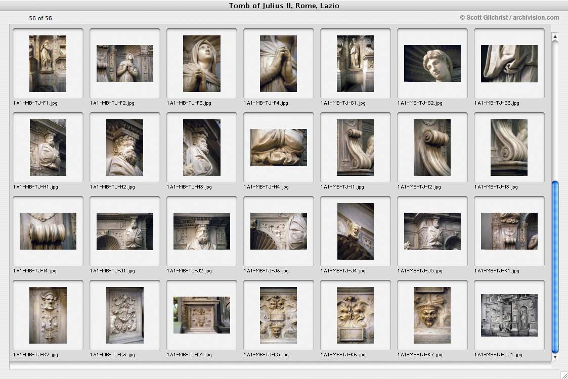The height and width of the screenshot is (379, 568).
Task: Click filename label 1A1-MB-TJ-K6.jpg
Action: coord(343,354)
